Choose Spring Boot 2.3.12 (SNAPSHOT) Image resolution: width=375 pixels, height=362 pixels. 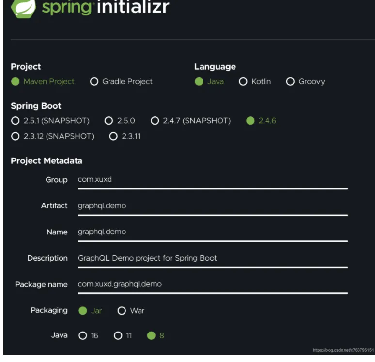[x=16, y=136]
